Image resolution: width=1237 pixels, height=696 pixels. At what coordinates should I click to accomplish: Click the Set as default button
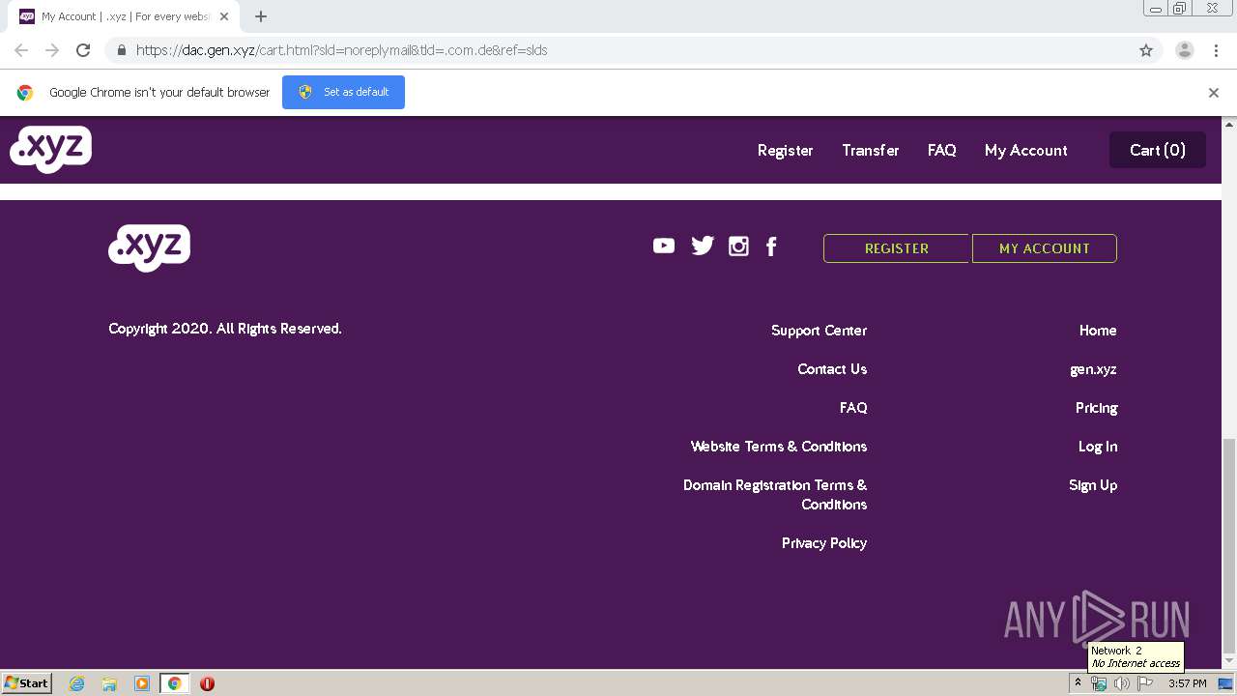(343, 92)
